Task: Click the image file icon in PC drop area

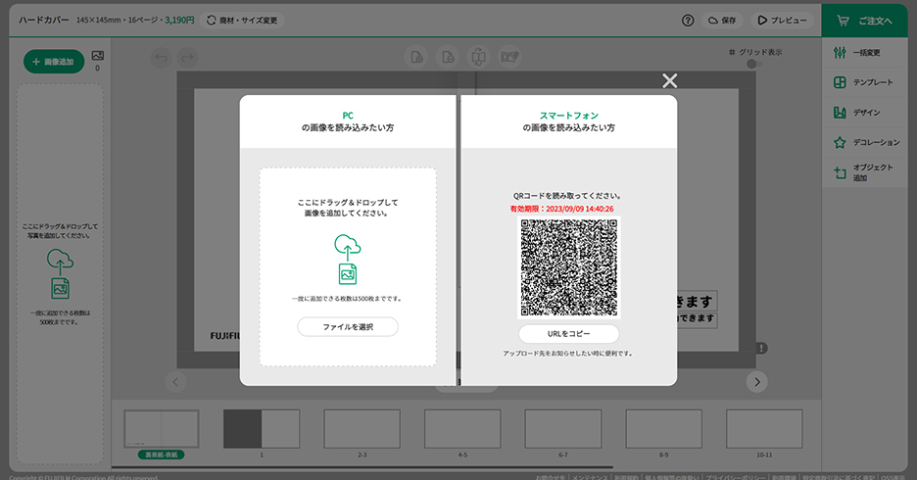Action: (x=348, y=274)
